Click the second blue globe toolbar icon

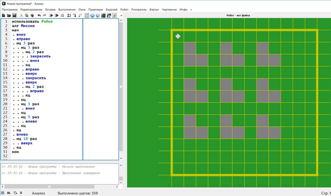tap(98, 15)
